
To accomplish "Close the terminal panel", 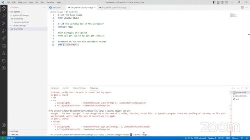I will click(x=246, y=88).
